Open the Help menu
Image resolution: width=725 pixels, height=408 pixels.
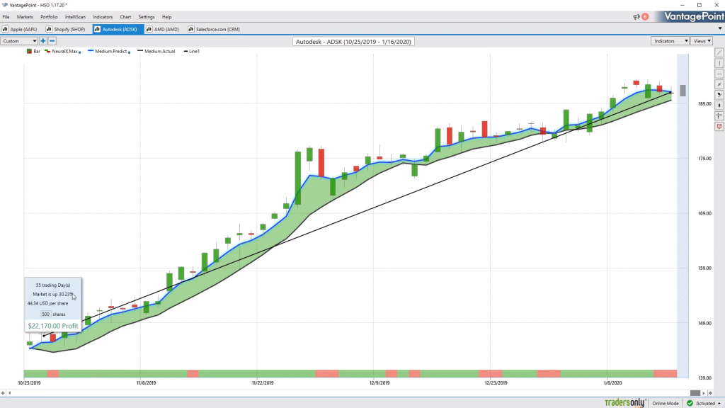coord(167,17)
